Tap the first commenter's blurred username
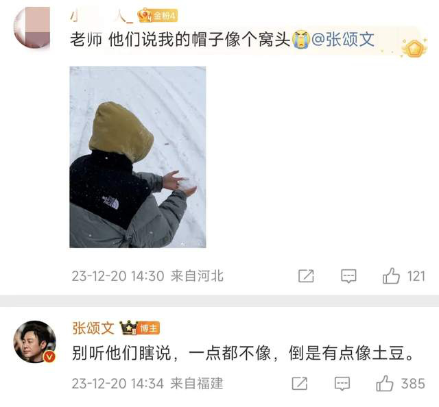This screenshot has width=439, height=407. pyautogui.click(x=102, y=16)
